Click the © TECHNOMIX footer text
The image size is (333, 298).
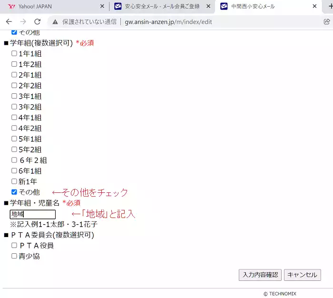point(280,294)
